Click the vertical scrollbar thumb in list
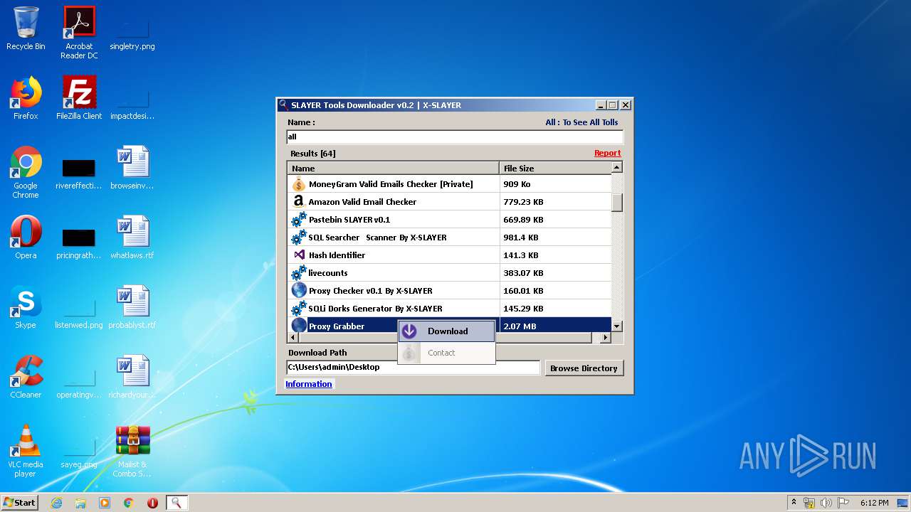Image resolution: width=911 pixels, height=512 pixels. tap(617, 202)
